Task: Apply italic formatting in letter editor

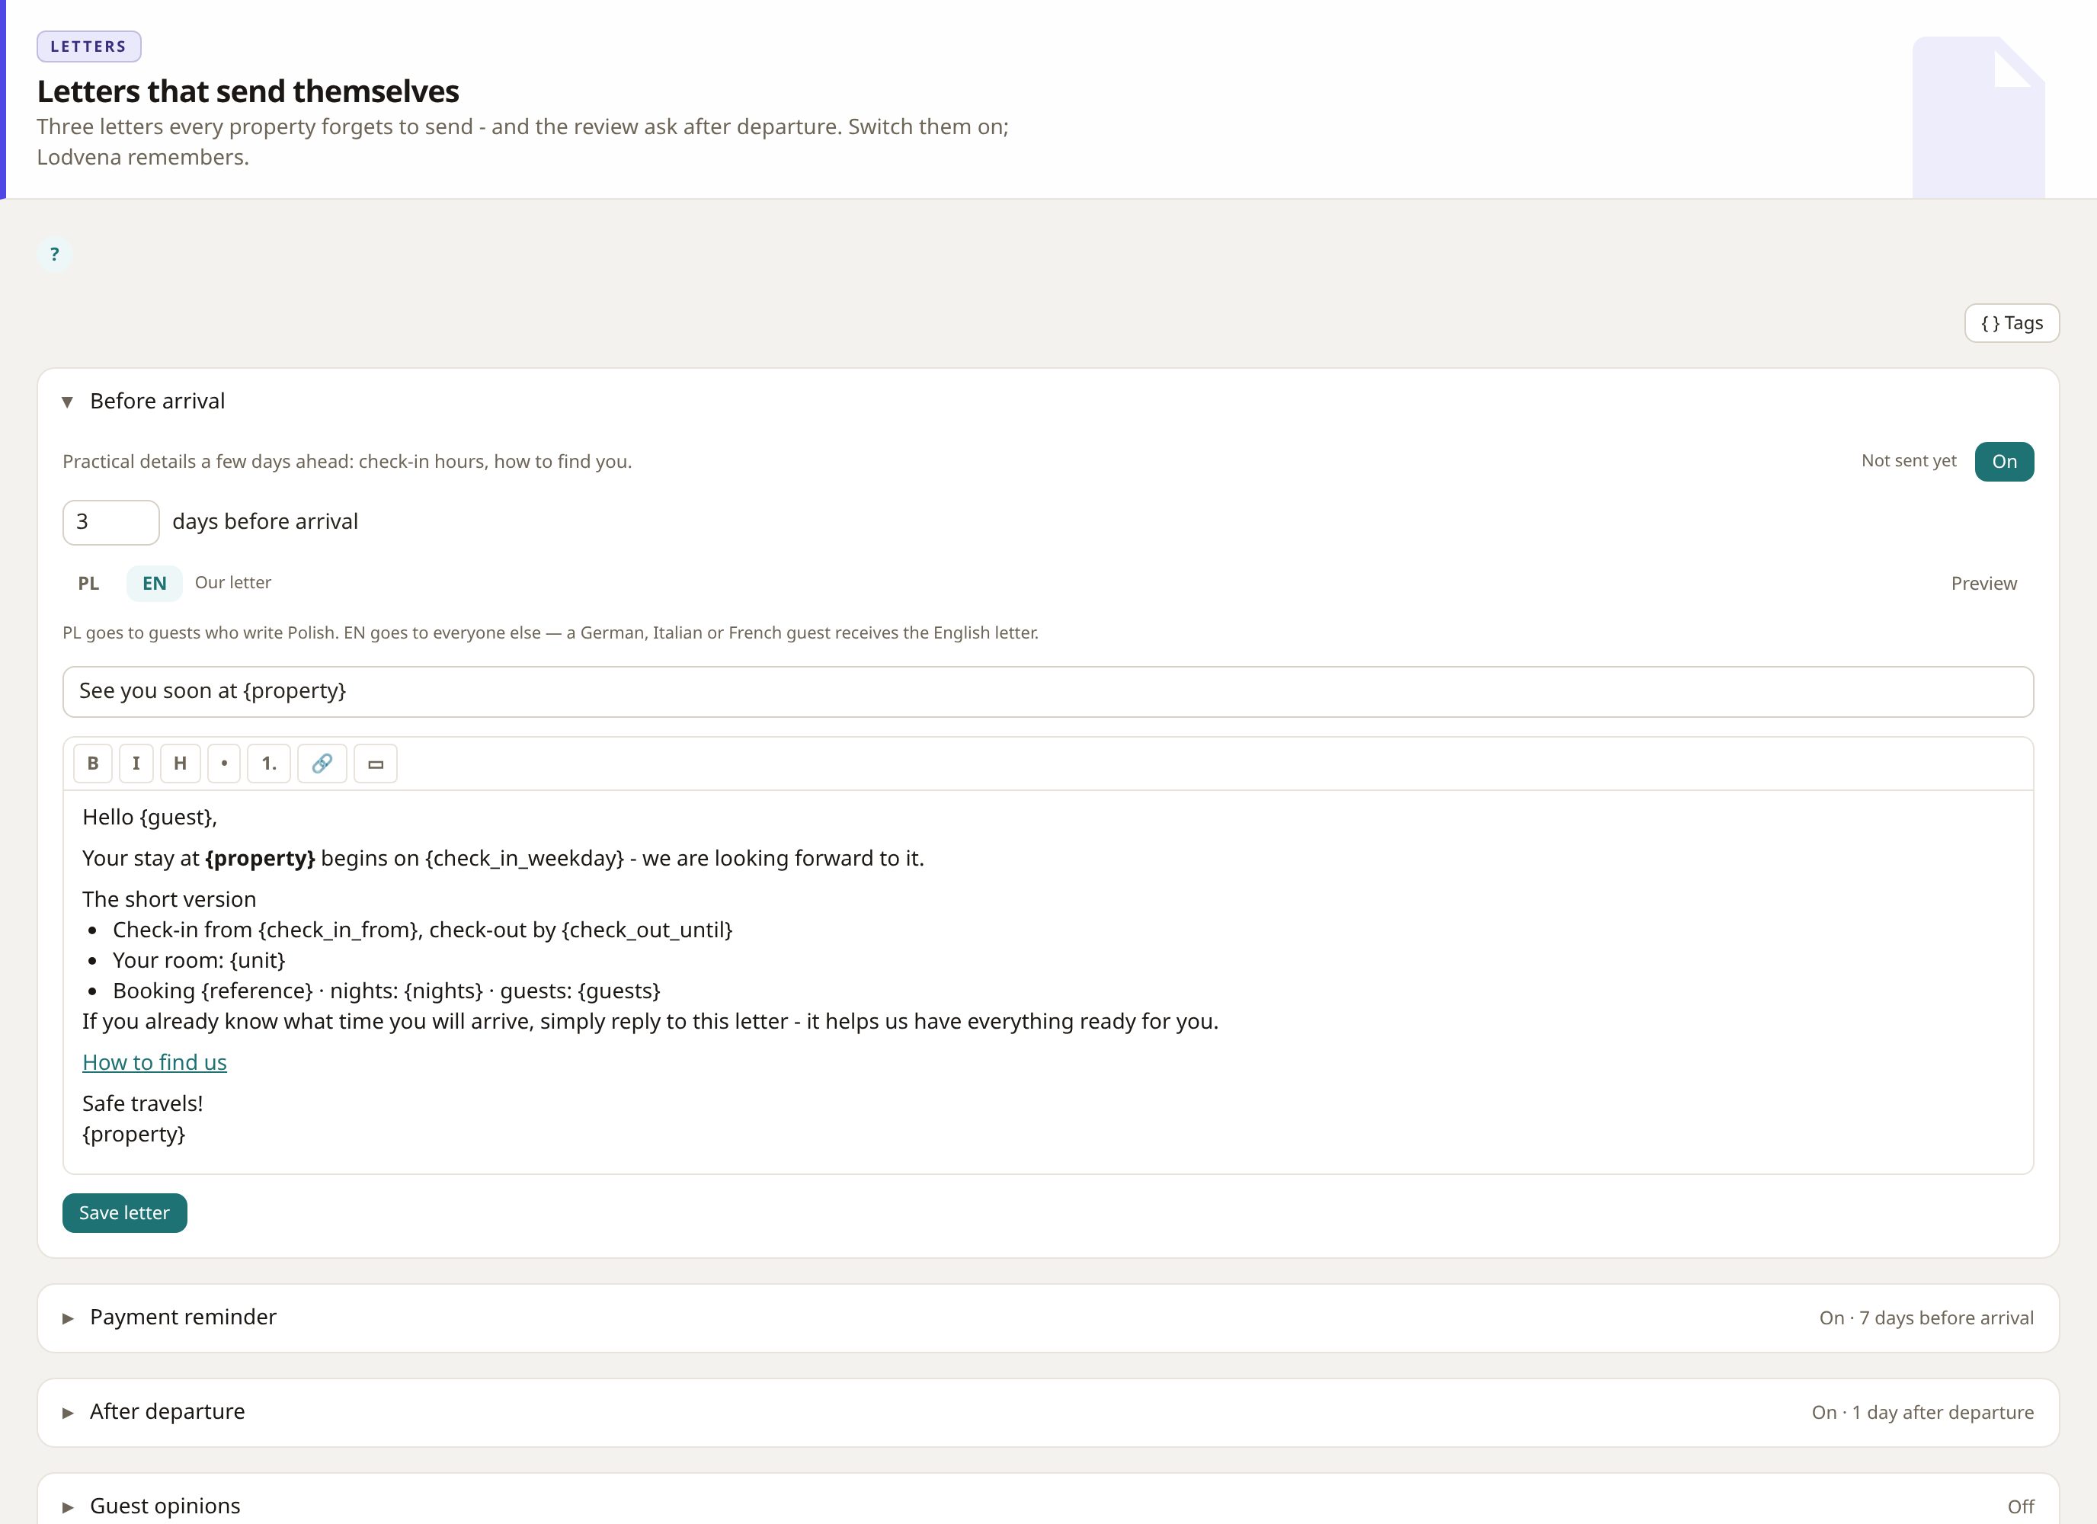Action: [136, 764]
